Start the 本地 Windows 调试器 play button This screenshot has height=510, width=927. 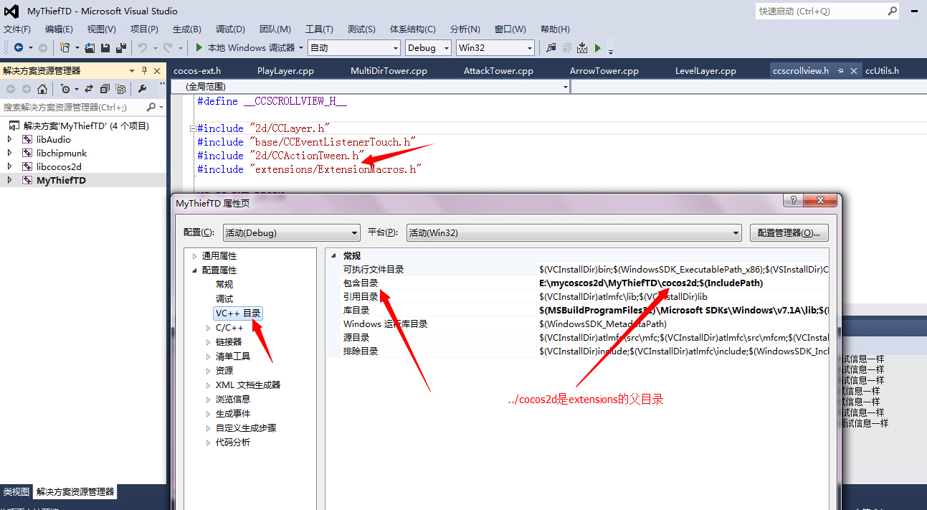tap(199, 47)
